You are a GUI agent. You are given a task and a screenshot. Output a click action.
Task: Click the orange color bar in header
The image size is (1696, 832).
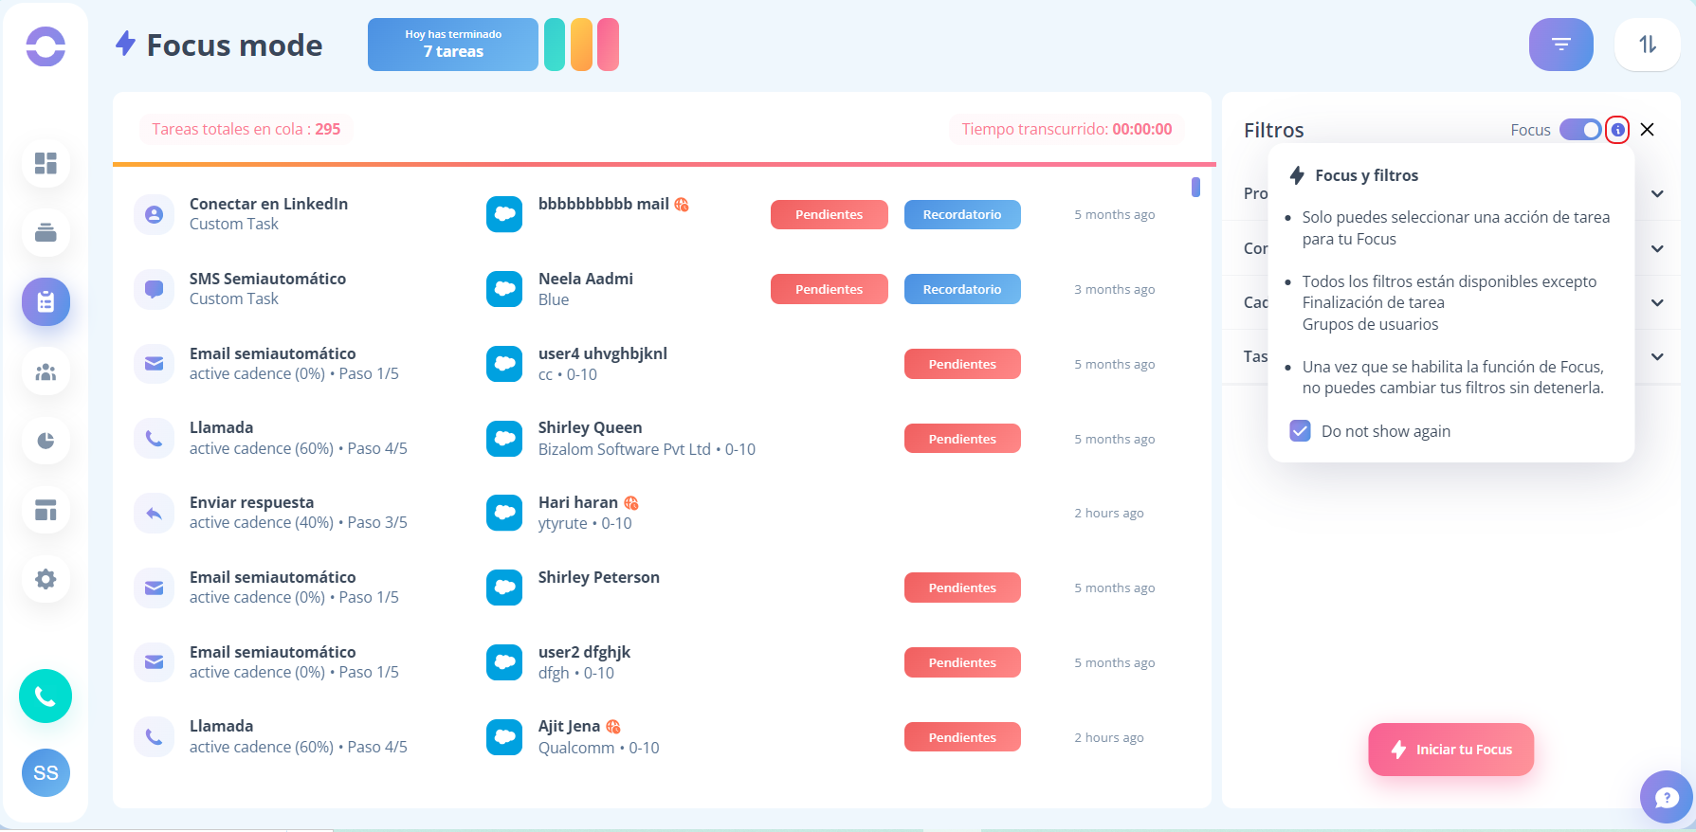click(581, 45)
